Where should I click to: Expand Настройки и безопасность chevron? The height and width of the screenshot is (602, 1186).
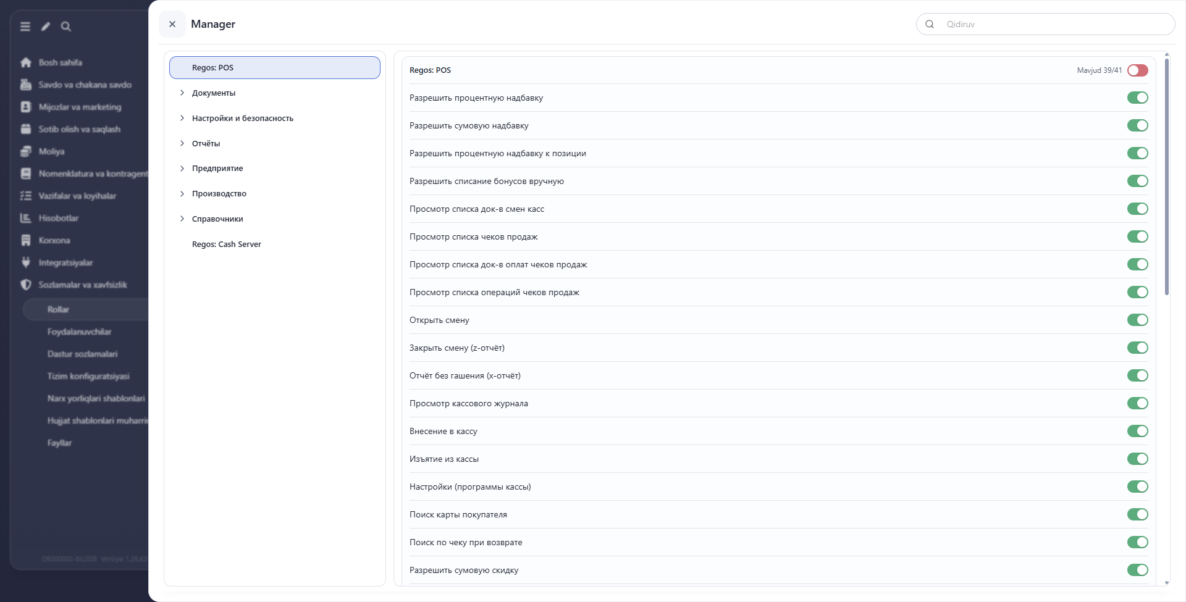(182, 118)
